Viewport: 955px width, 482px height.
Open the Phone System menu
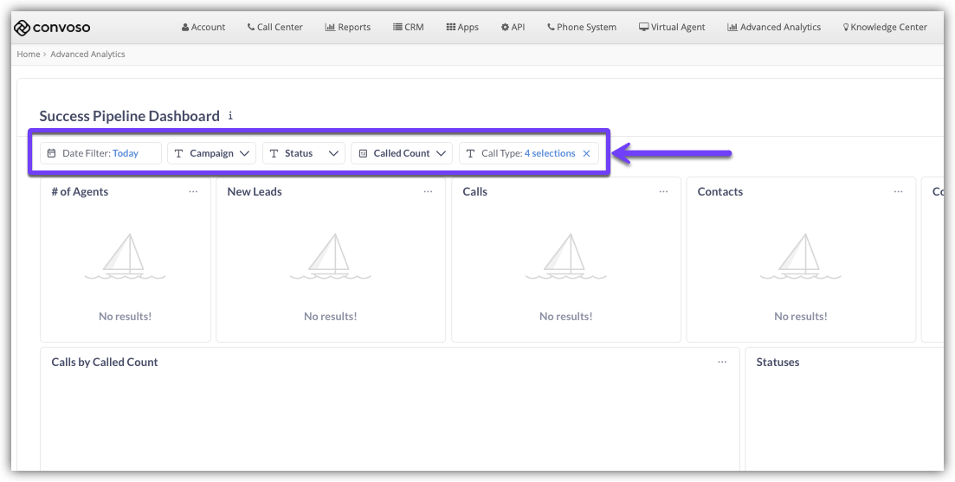pyautogui.click(x=582, y=27)
